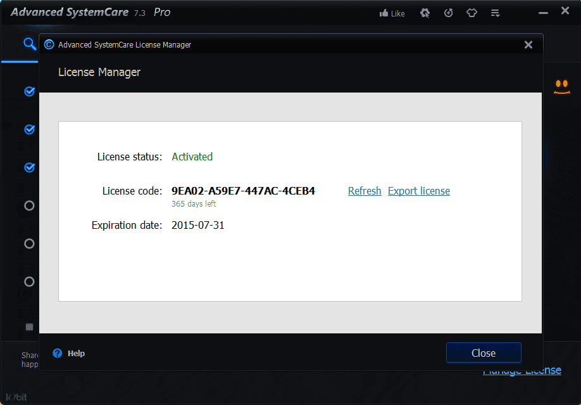The height and width of the screenshot is (405, 581).
Task: Click the Help icon in the License Manager dialog
Action: 59,353
